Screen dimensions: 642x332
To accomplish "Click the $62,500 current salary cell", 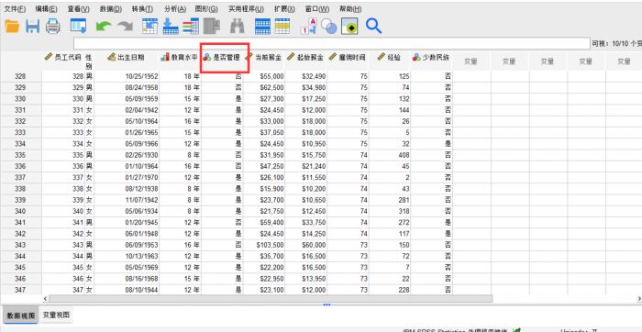I will tap(264, 88).
